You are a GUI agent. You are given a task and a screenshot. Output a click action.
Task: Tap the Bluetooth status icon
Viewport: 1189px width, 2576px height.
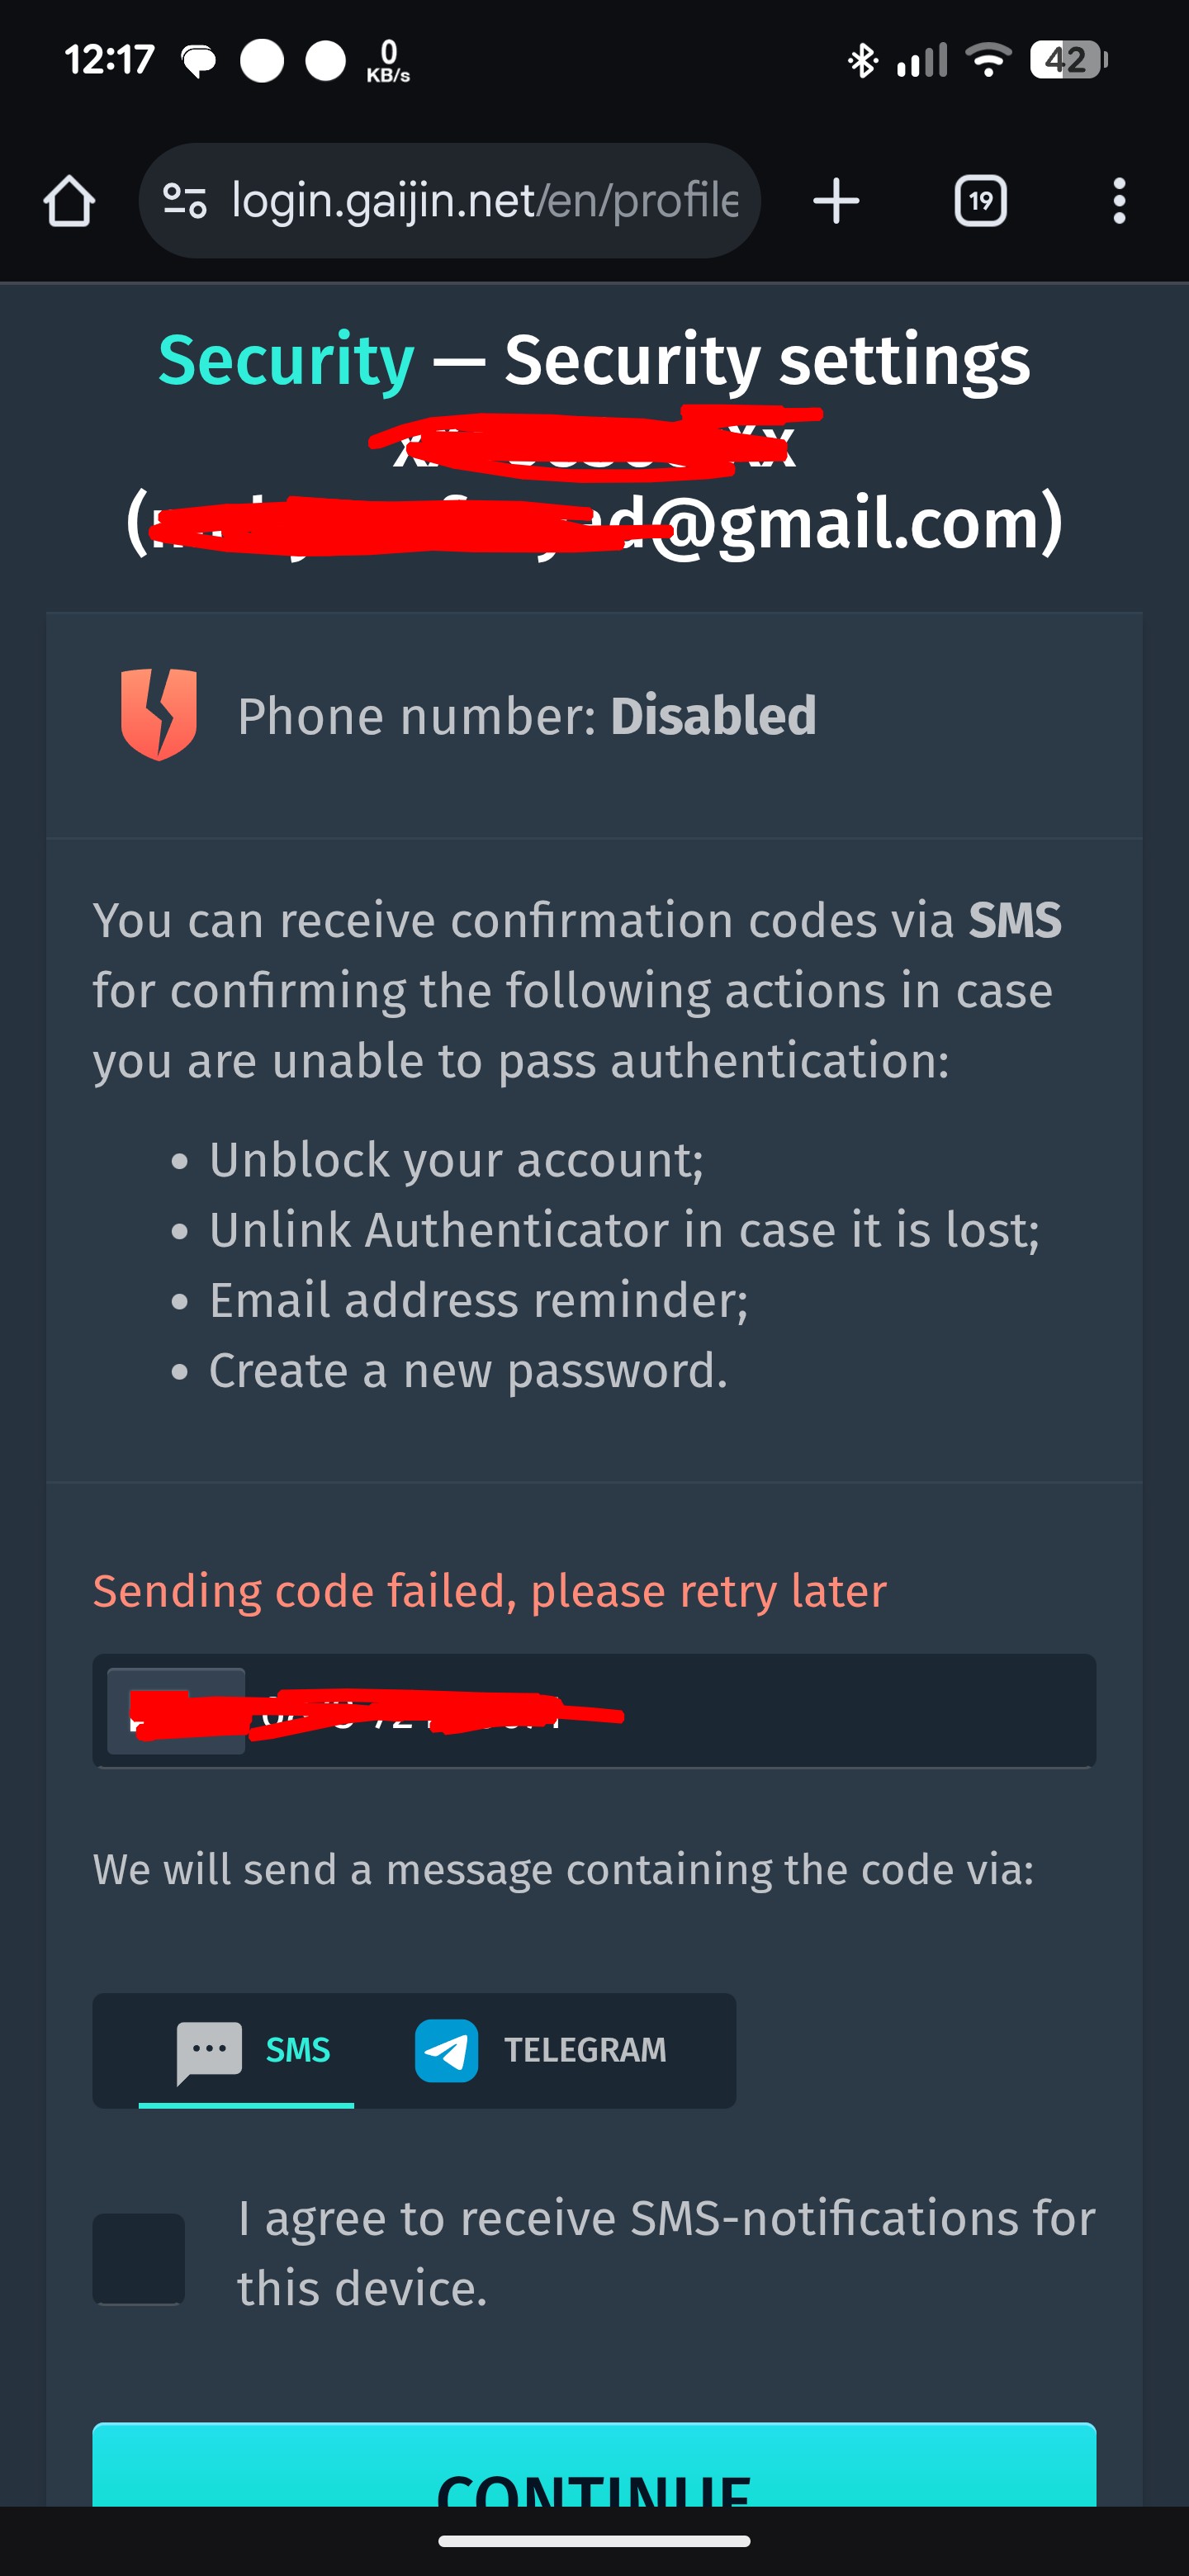point(862,60)
